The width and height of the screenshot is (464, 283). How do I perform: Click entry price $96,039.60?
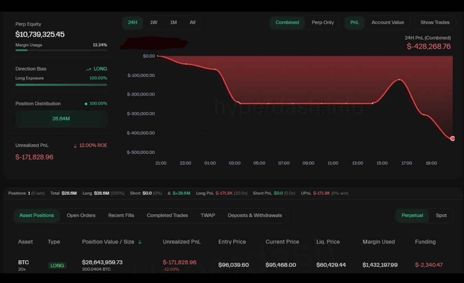coord(234,265)
